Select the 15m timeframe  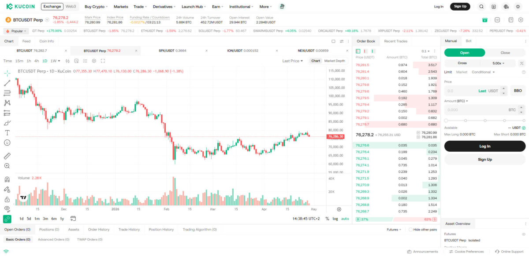tap(19, 61)
